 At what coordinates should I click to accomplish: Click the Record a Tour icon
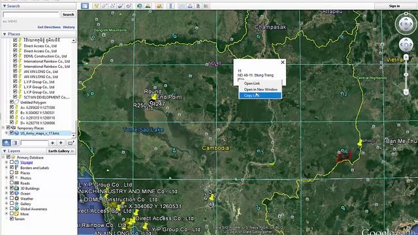click(129, 6)
